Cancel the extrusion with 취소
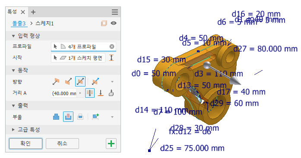Screen dimensions: 301x158 [62, 143]
